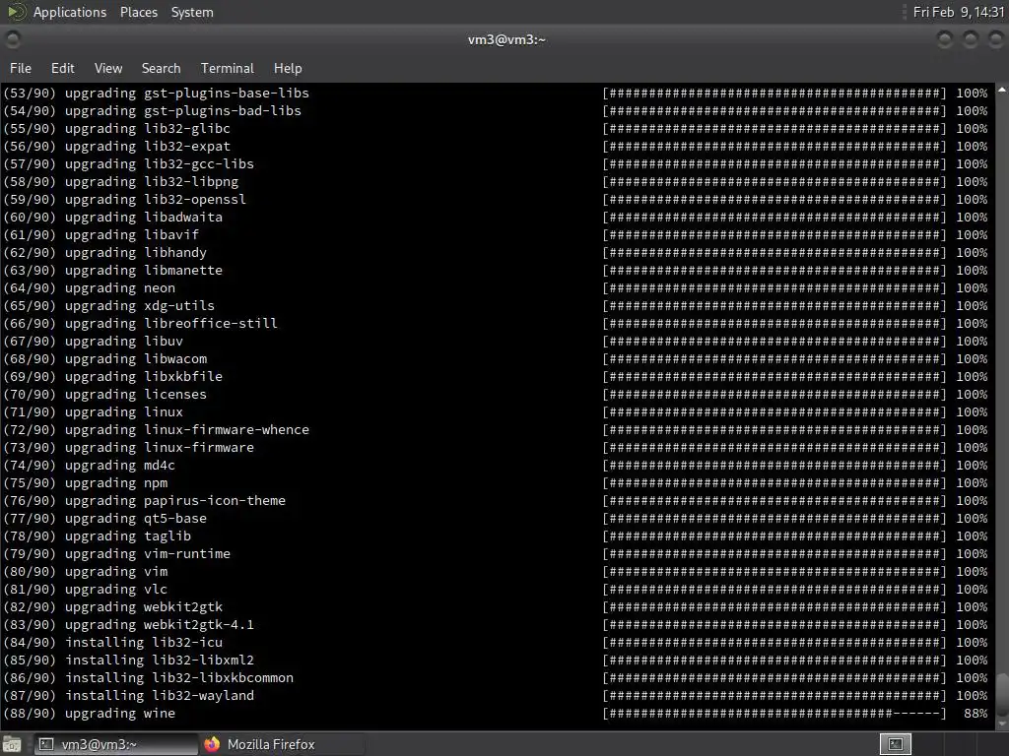The width and height of the screenshot is (1009, 756).
Task: Click the terminal icon in taskbar button
Action: coord(45,744)
